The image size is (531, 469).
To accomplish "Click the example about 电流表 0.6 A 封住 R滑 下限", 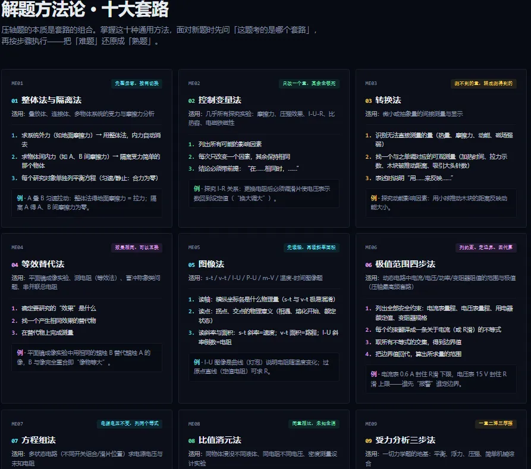I will (x=441, y=379).
